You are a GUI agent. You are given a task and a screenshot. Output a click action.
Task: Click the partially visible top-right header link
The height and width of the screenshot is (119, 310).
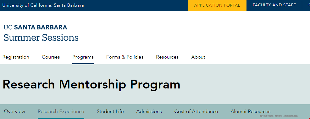point(309,5)
